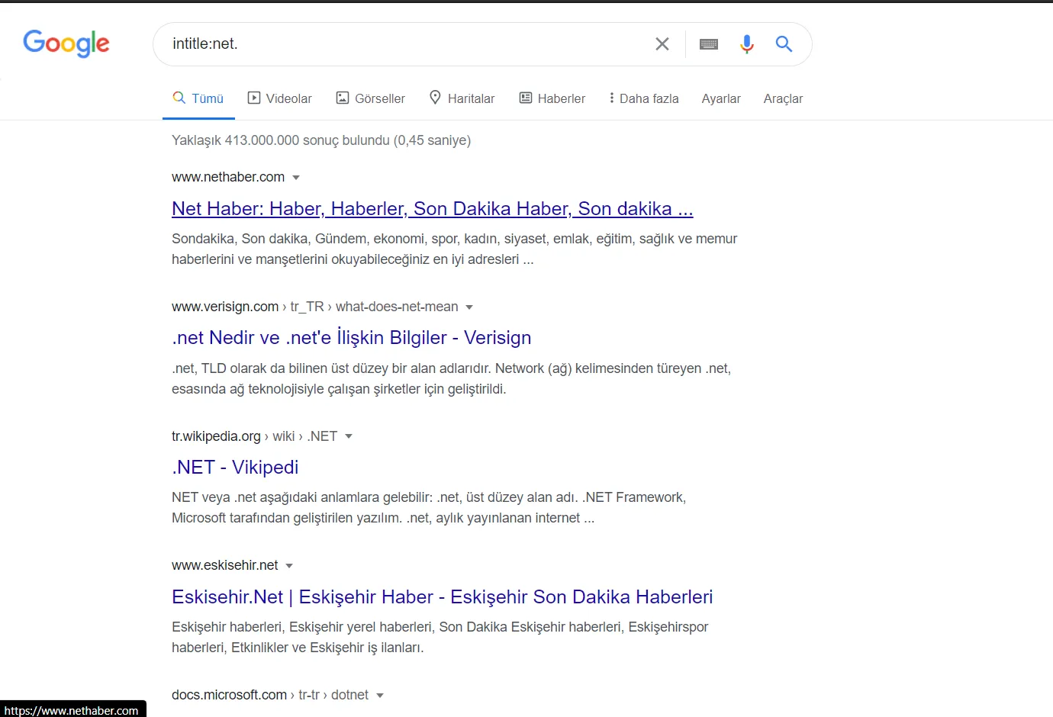Open the Haritalar tab
The width and height of the screenshot is (1053, 717).
pyautogui.click(x=462, y=98)
